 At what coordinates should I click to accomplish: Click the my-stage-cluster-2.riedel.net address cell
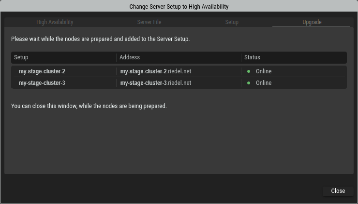click(x=156, y=71)
